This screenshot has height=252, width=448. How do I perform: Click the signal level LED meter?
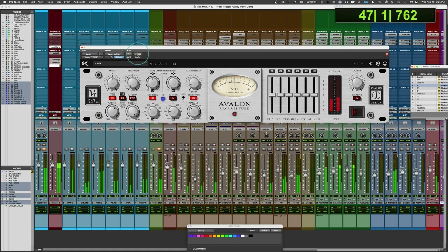(334, 95)
